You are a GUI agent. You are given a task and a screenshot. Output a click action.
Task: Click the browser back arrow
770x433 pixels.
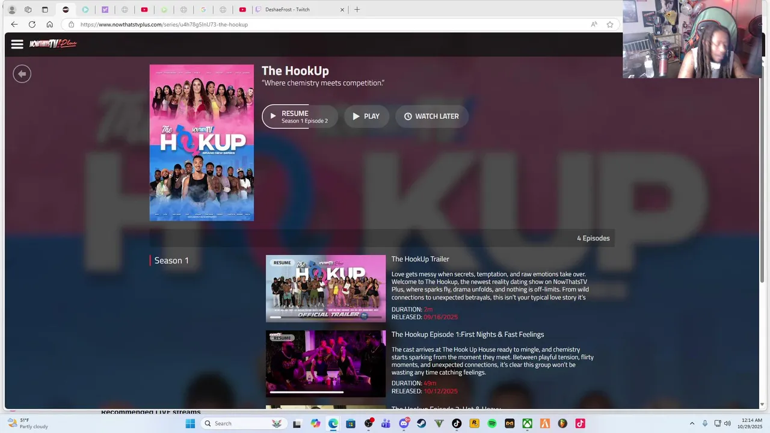14,25
